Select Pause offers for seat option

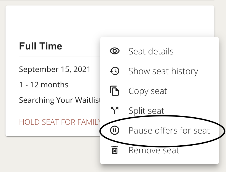159,131
